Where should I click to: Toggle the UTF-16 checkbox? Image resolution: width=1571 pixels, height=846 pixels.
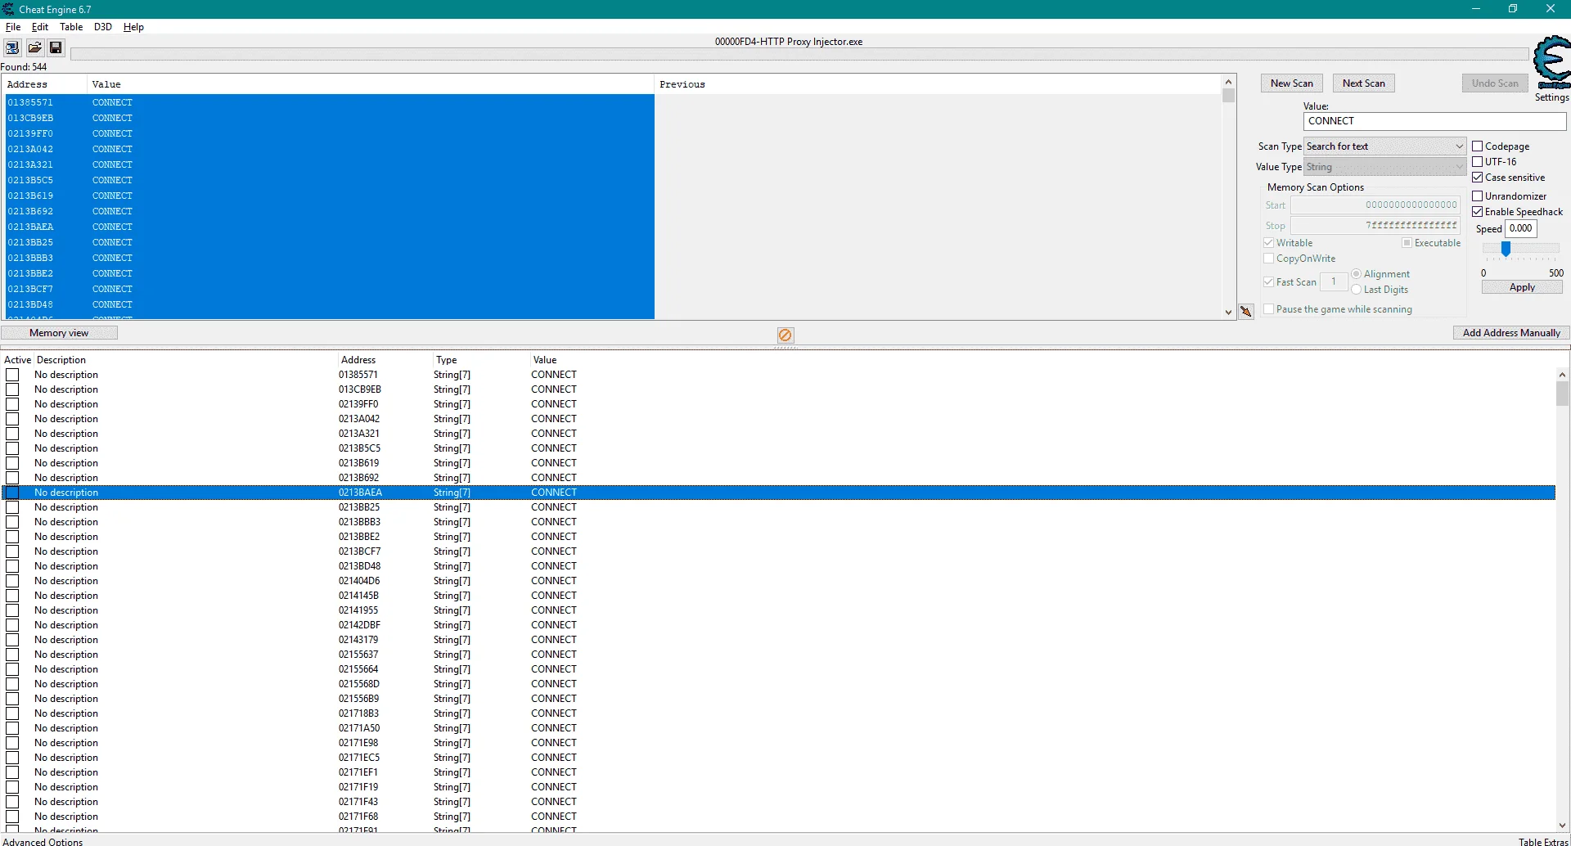(x=1478, y=162)
